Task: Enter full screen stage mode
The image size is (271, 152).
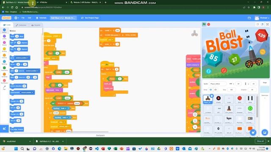Action: 267,24
